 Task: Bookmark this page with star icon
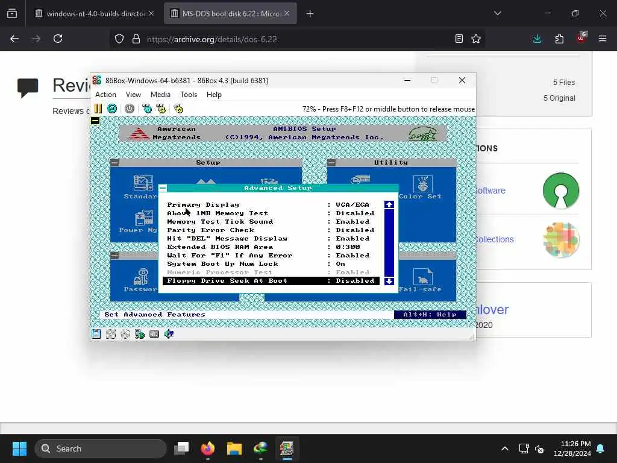point(476,39)
